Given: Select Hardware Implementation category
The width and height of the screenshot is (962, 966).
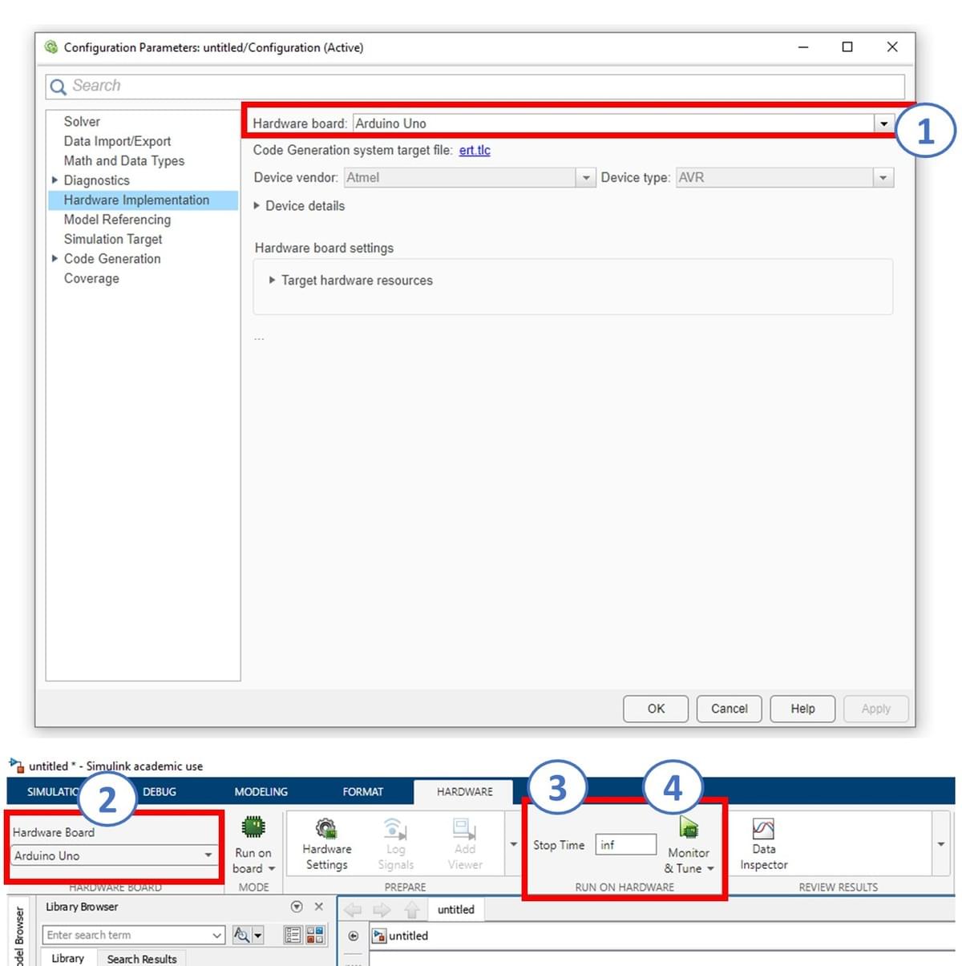Looking at the screenshot, I should click(143, 200).
